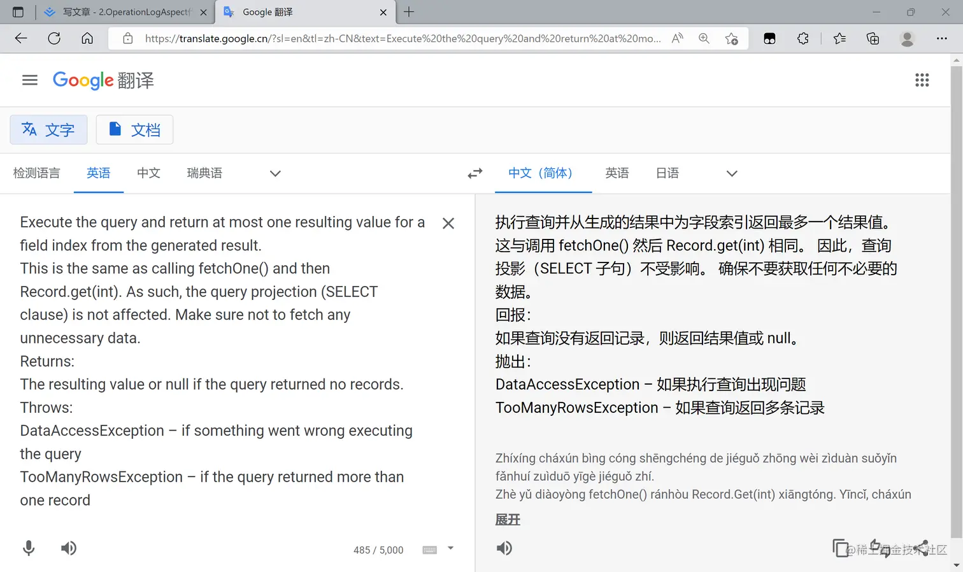Select 文字 text translation mode
This screenshot has height=572, width=963.
[x=48, y=130]
